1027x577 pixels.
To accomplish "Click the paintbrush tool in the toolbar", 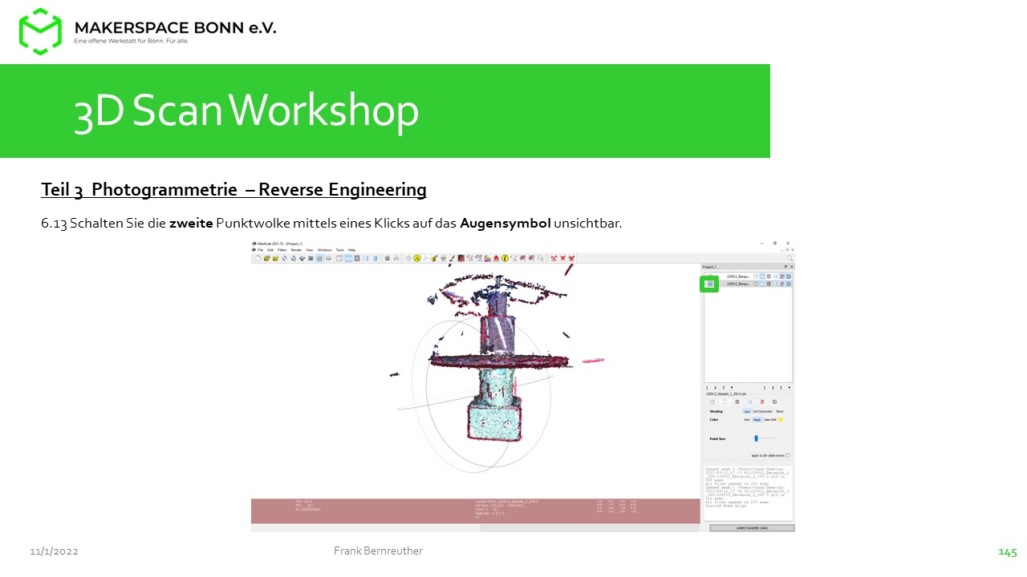I will [452, 258].
